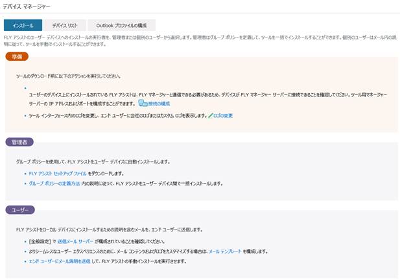Open the ロゴの変更 link
Viewport: 400px width, 280px height.
[x=223, y=116]
